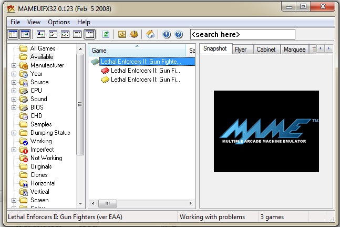Click the All Games folder icon

(x=24, y=48)
